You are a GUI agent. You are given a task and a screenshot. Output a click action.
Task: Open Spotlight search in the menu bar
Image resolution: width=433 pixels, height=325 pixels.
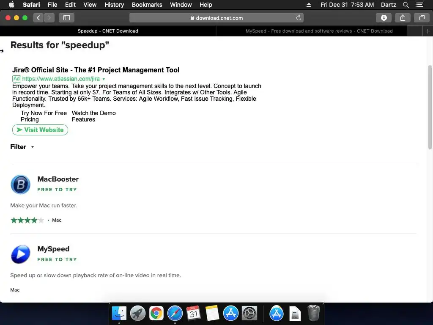coord(406,5)
